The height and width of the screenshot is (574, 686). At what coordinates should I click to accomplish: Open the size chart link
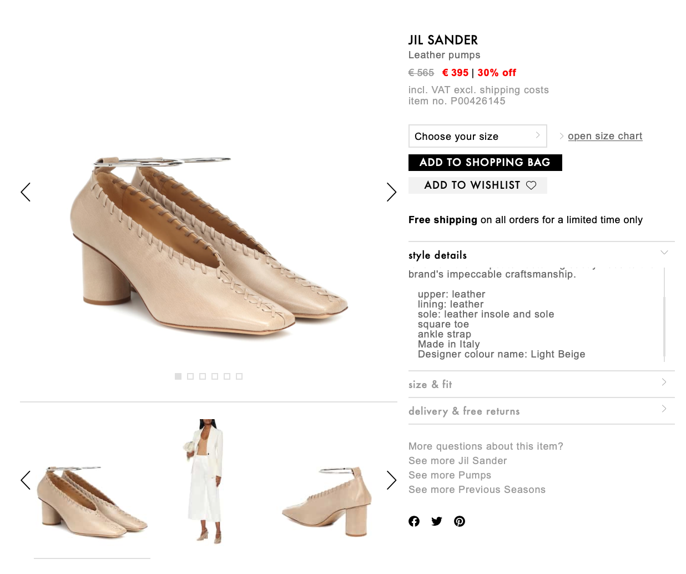(605, 136)
